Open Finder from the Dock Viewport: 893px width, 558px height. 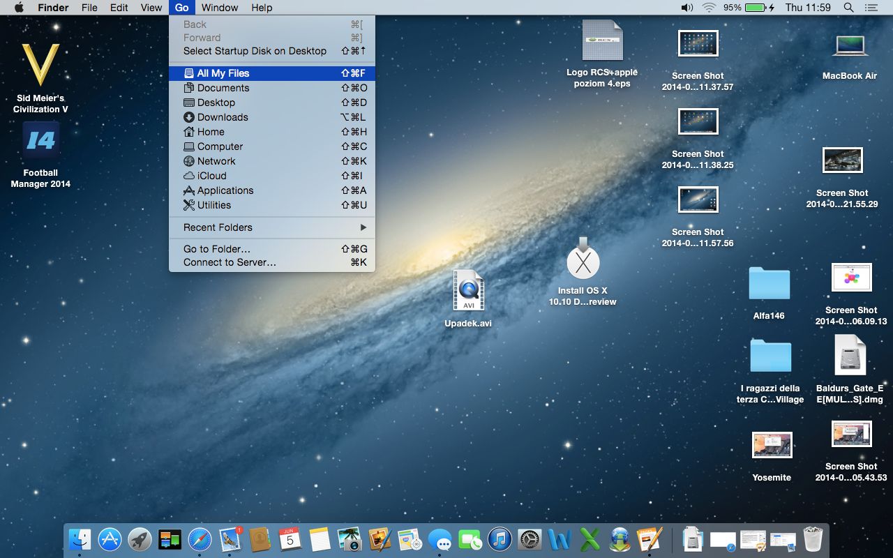pos(80,539)
